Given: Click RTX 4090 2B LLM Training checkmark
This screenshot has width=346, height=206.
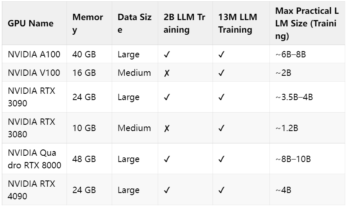Looking at the screenshot, I should [167, 190].
